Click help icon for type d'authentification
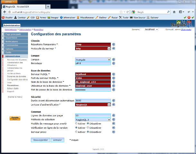The height and width of the screenshot is (154, 196). coord(114,105)
